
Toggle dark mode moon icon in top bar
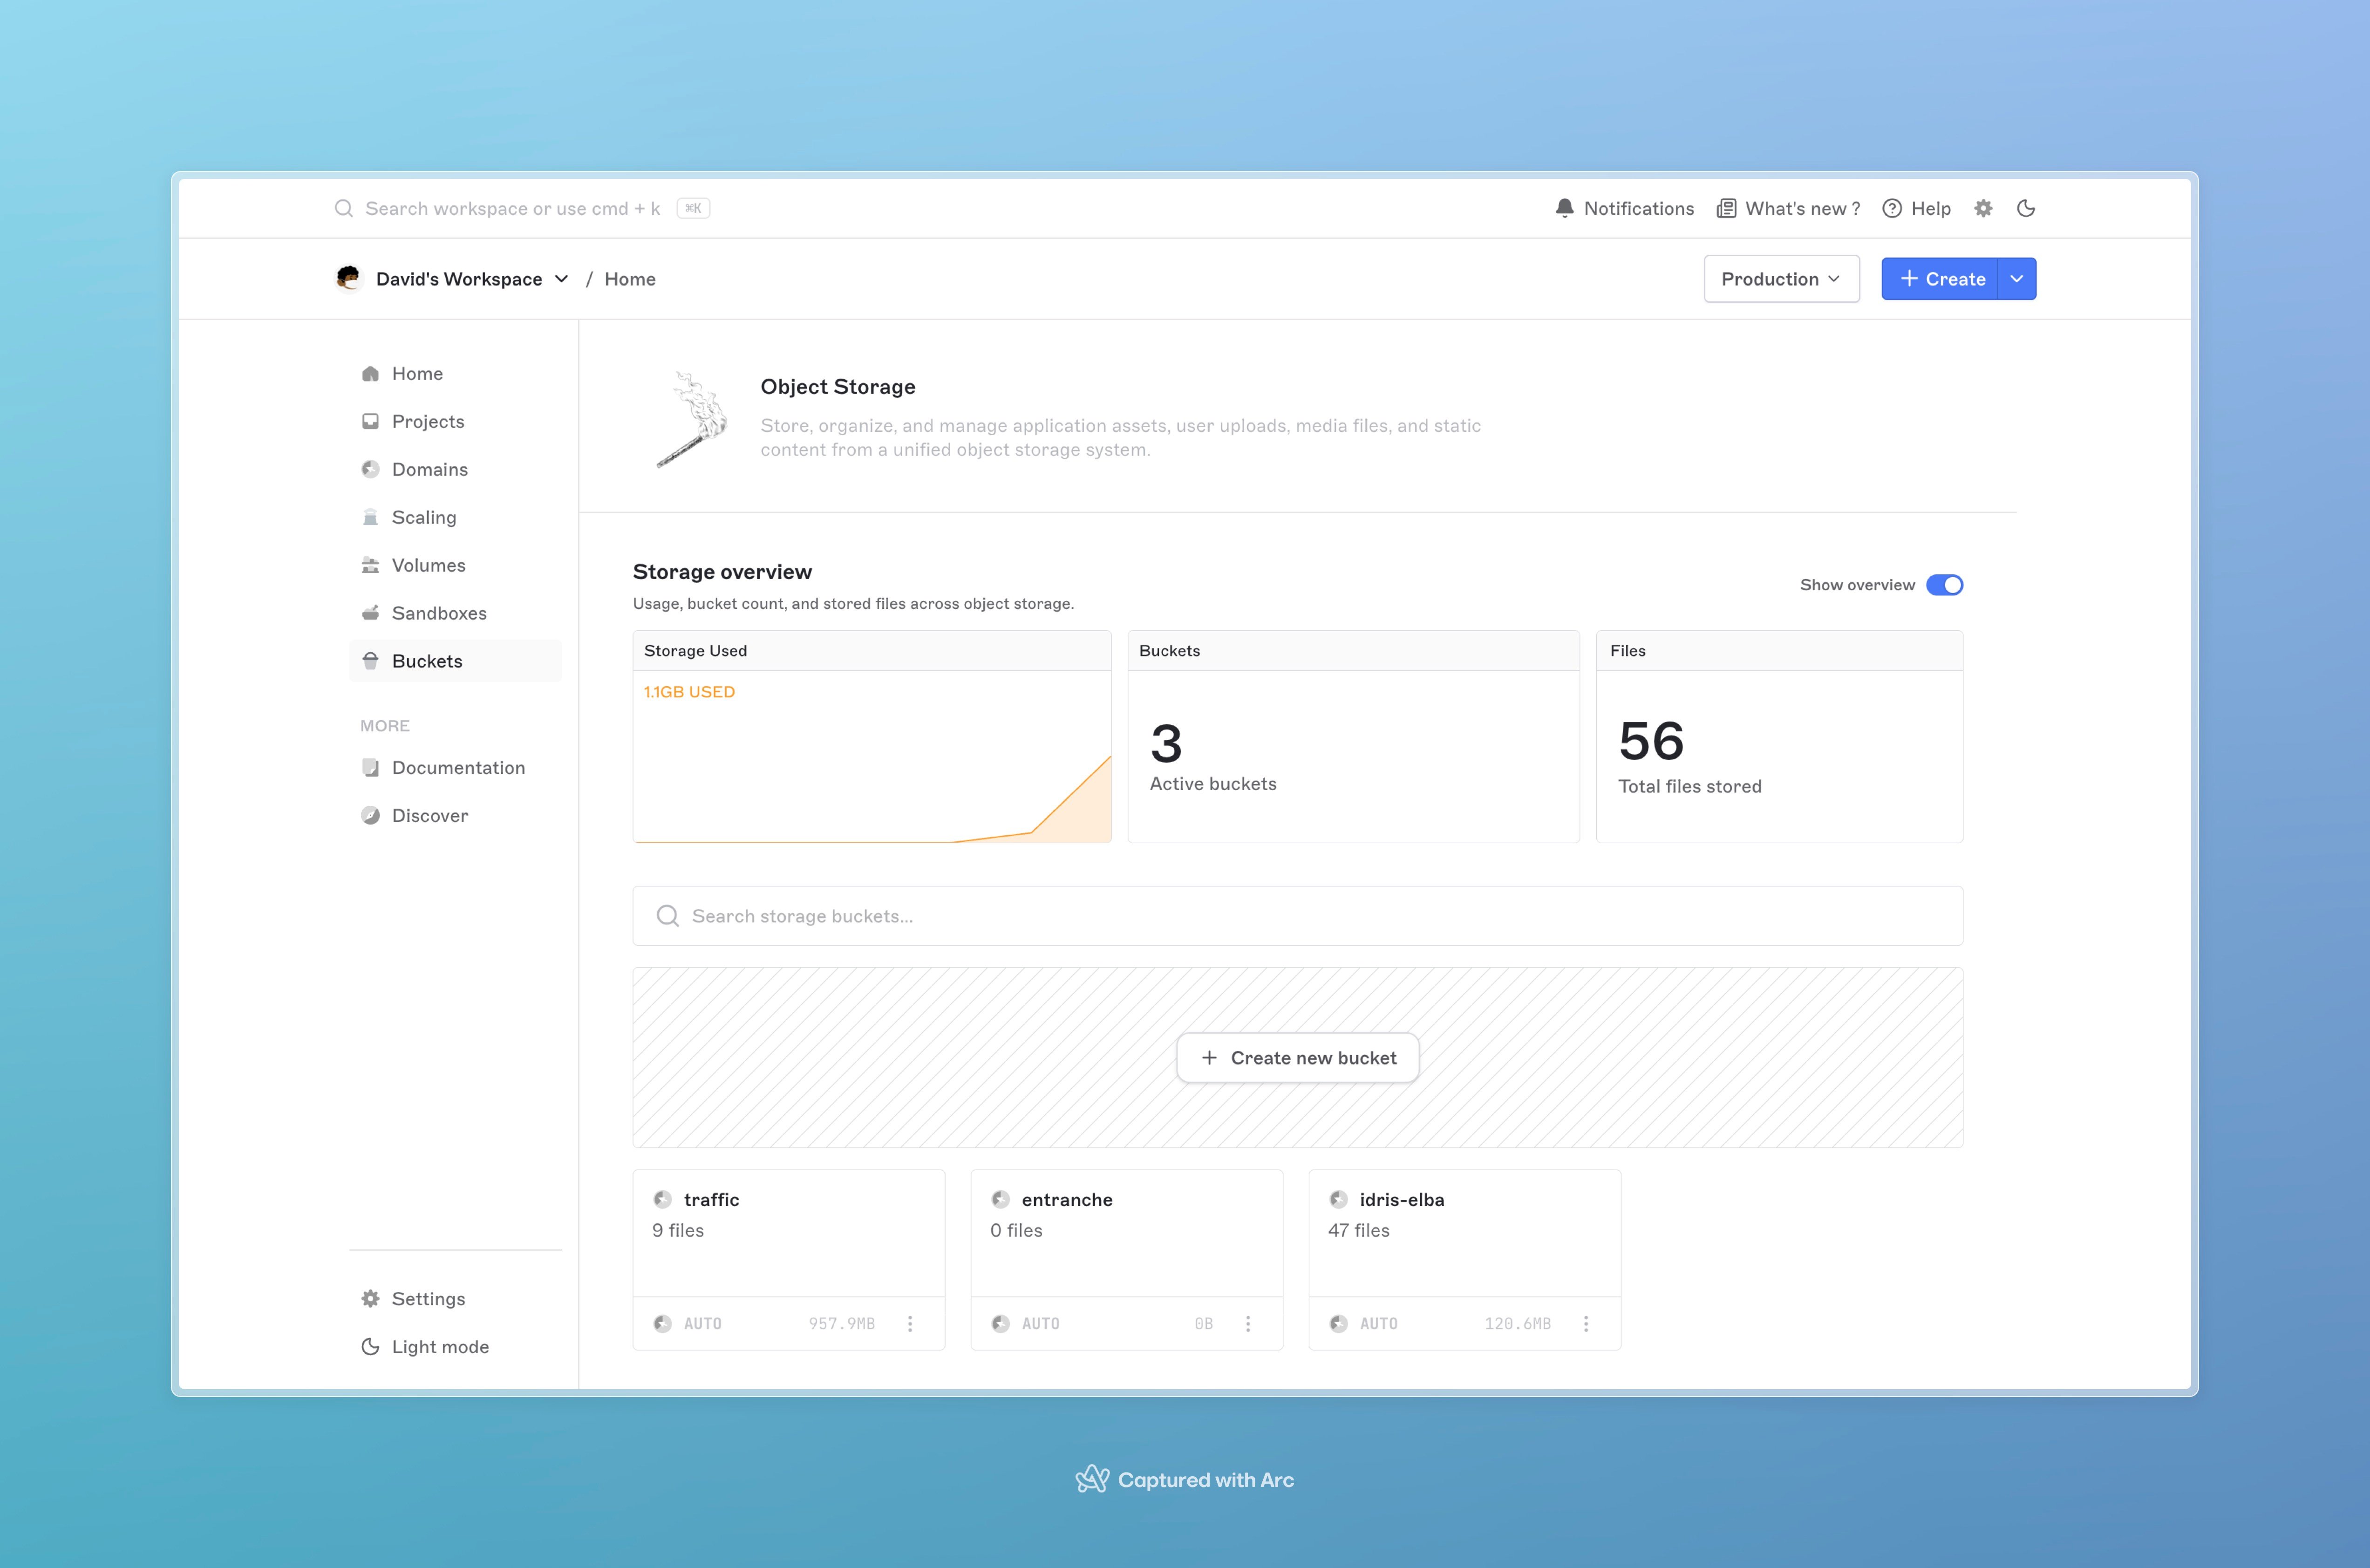tap(2026, 208)
